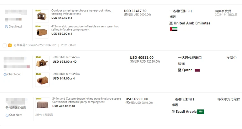Click the 待买家支付尾款 order status text
The width and height of the screenshot is (242, 129).
[x=229, y=99]
